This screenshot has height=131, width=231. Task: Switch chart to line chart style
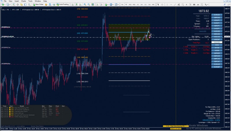click(81, 5)
